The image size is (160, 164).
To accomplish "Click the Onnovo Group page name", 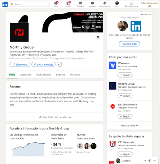I will point(126,84).
